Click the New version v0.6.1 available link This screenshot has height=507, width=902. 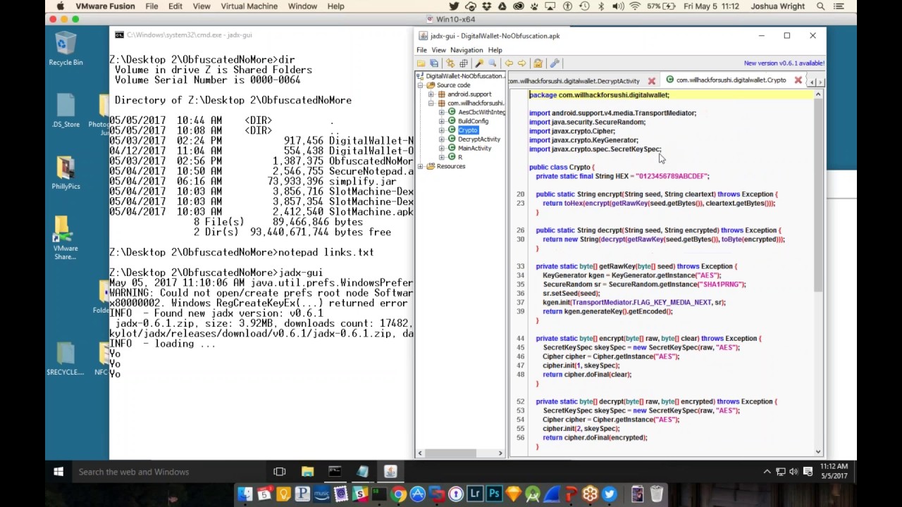pyautogui.click(x=784, y=63)
